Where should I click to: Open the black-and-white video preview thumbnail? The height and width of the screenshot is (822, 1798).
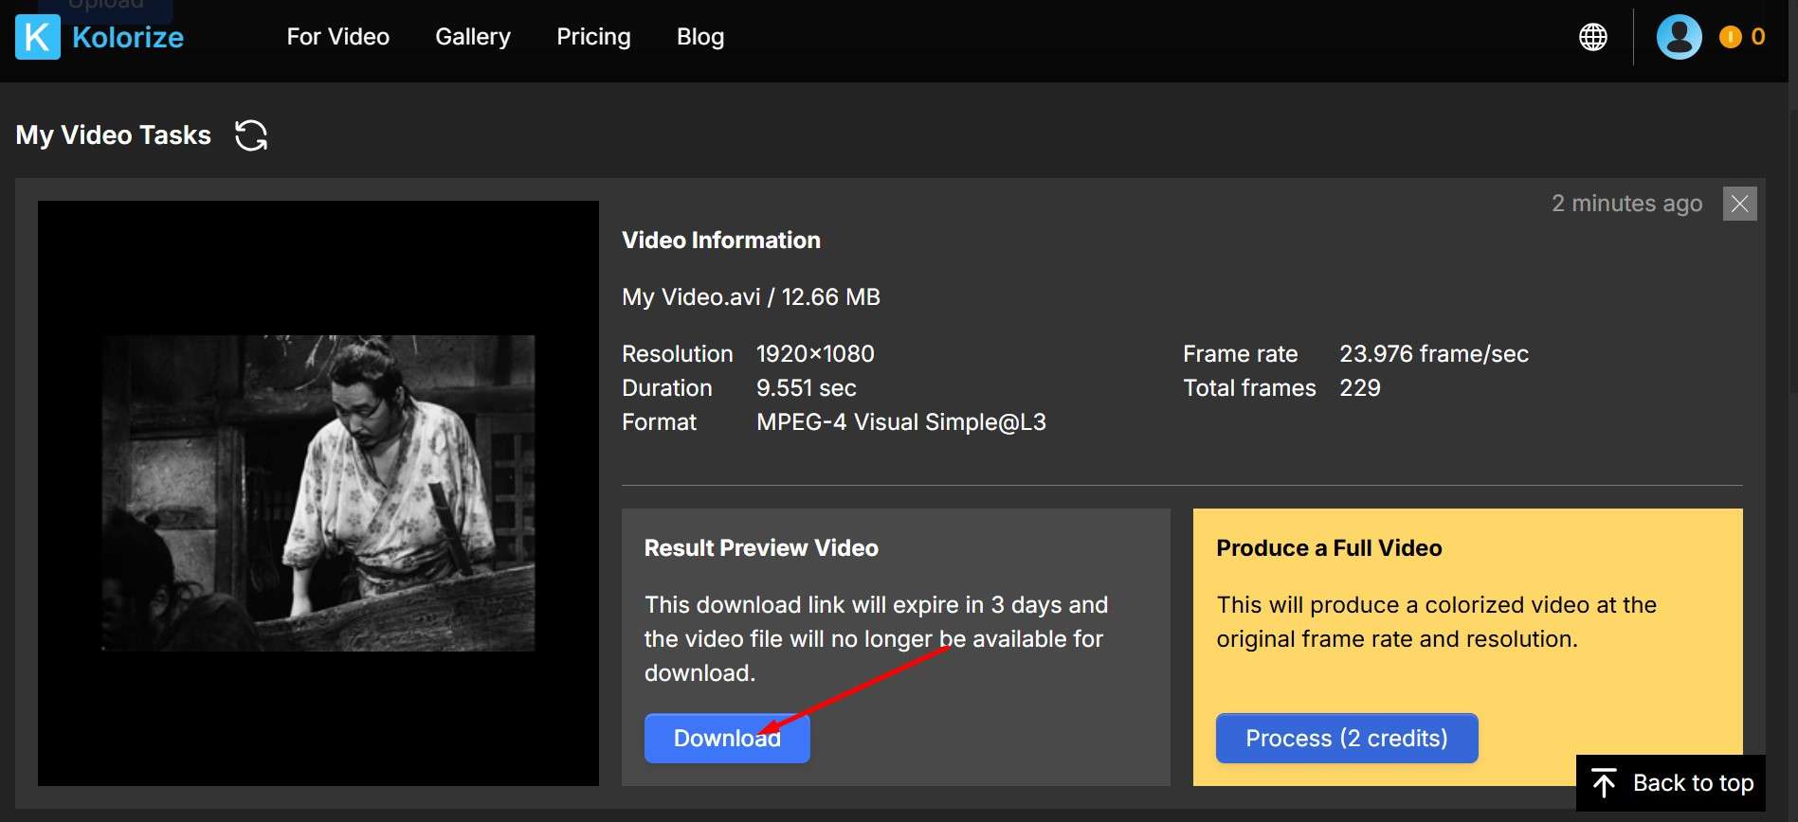(x=318, y=492)
